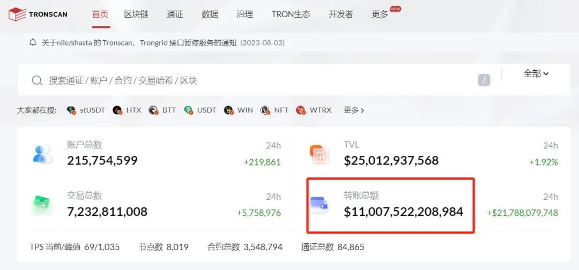
Task: Open the TRON生态 menu
Action: click(291, 14)
